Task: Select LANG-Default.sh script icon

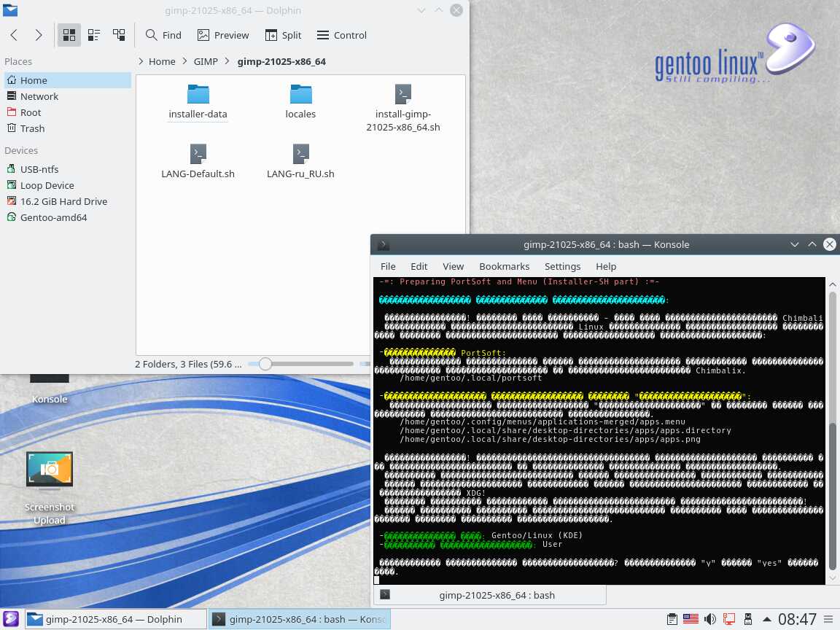Action: 198,155
